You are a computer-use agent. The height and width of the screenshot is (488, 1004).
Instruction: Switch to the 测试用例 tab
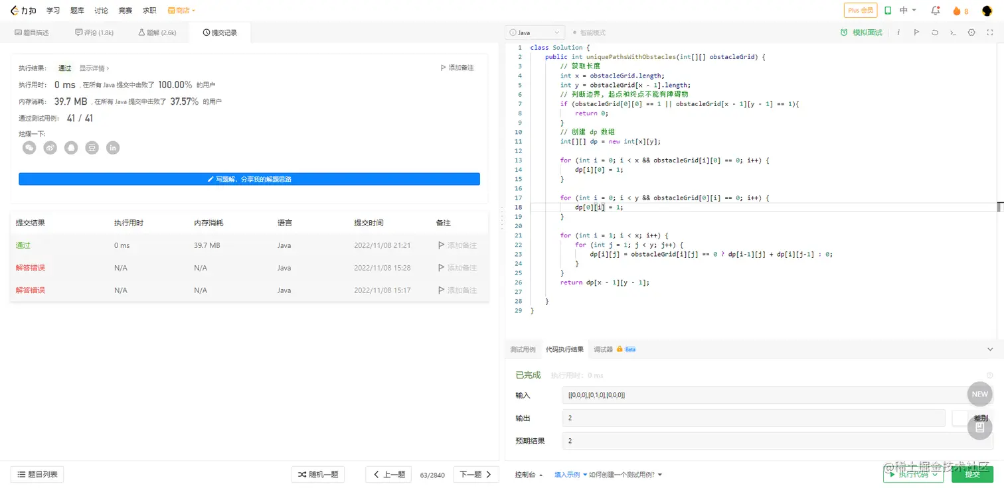pyautogui.click(x=523, y=349)
